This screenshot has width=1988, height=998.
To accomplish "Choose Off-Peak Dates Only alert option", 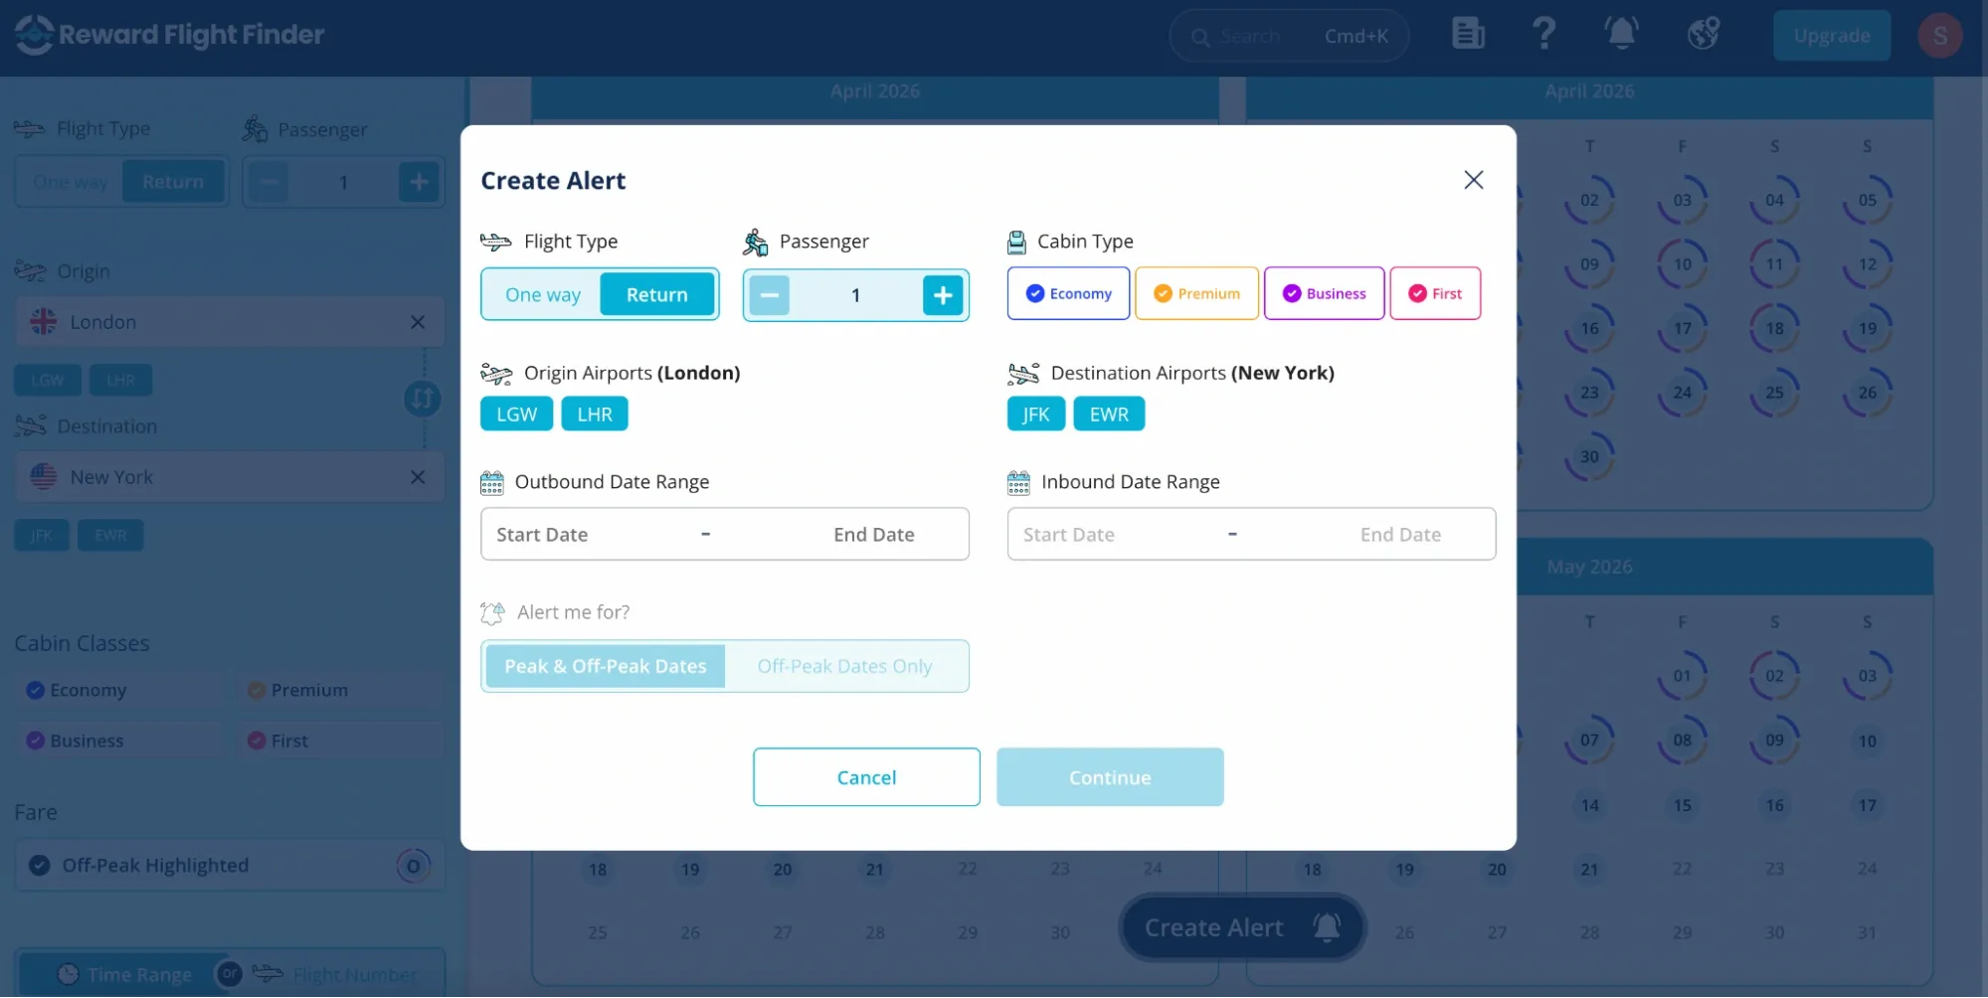I will tap(844, 666).
